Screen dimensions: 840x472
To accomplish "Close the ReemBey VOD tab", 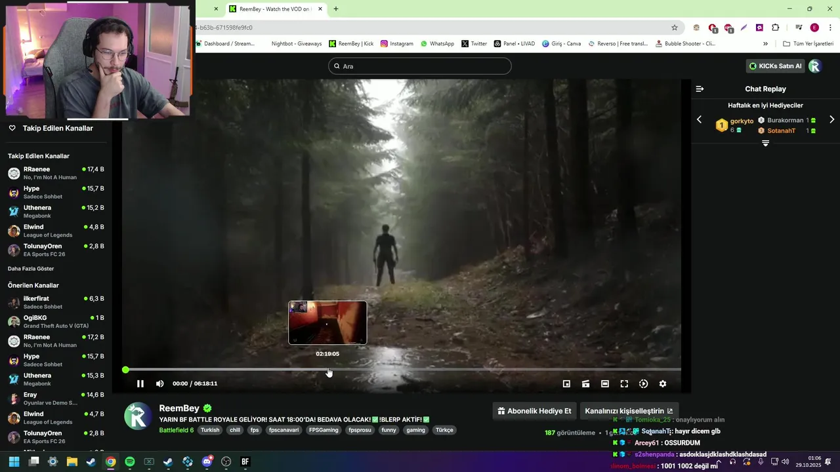I will pos(320,9).
